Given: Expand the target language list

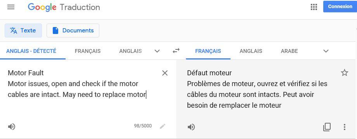Looking at the screenshot, I should [x=326, y=51].
